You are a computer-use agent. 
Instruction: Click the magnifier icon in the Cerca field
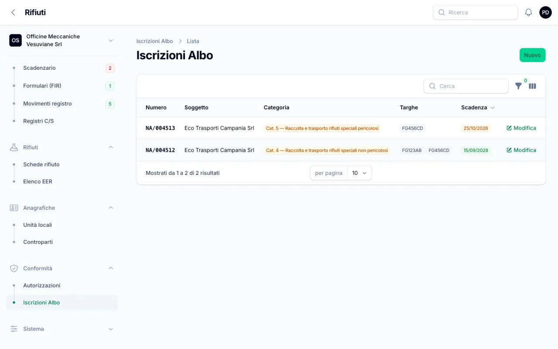click(x=432, y=86)
